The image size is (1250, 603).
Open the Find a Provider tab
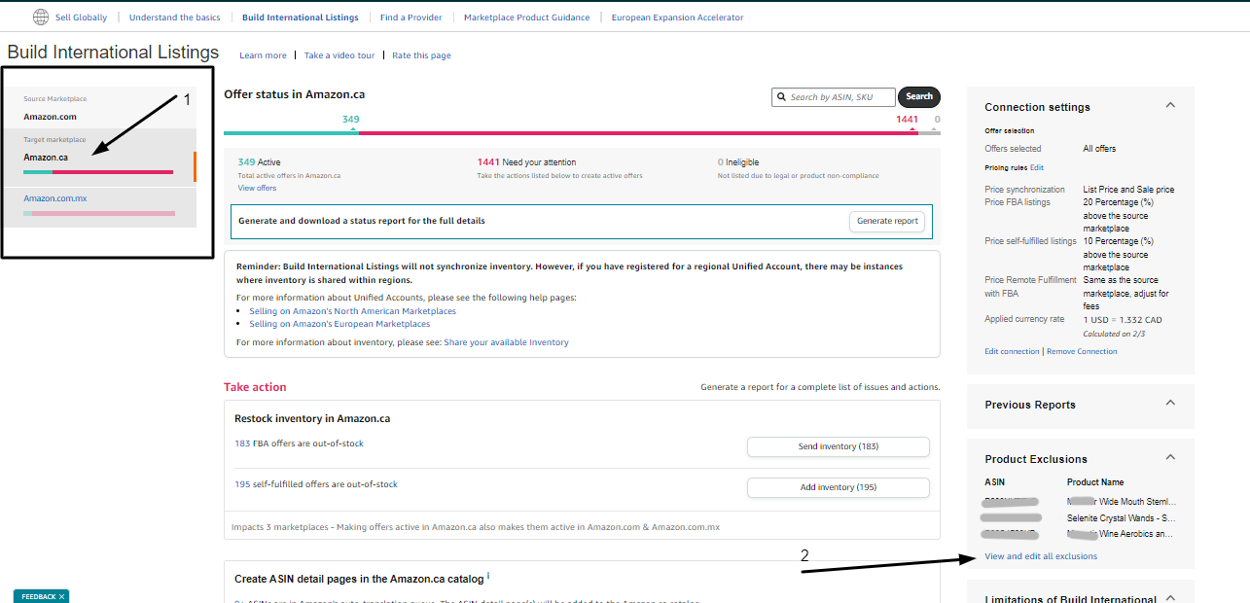click(411, 18)
